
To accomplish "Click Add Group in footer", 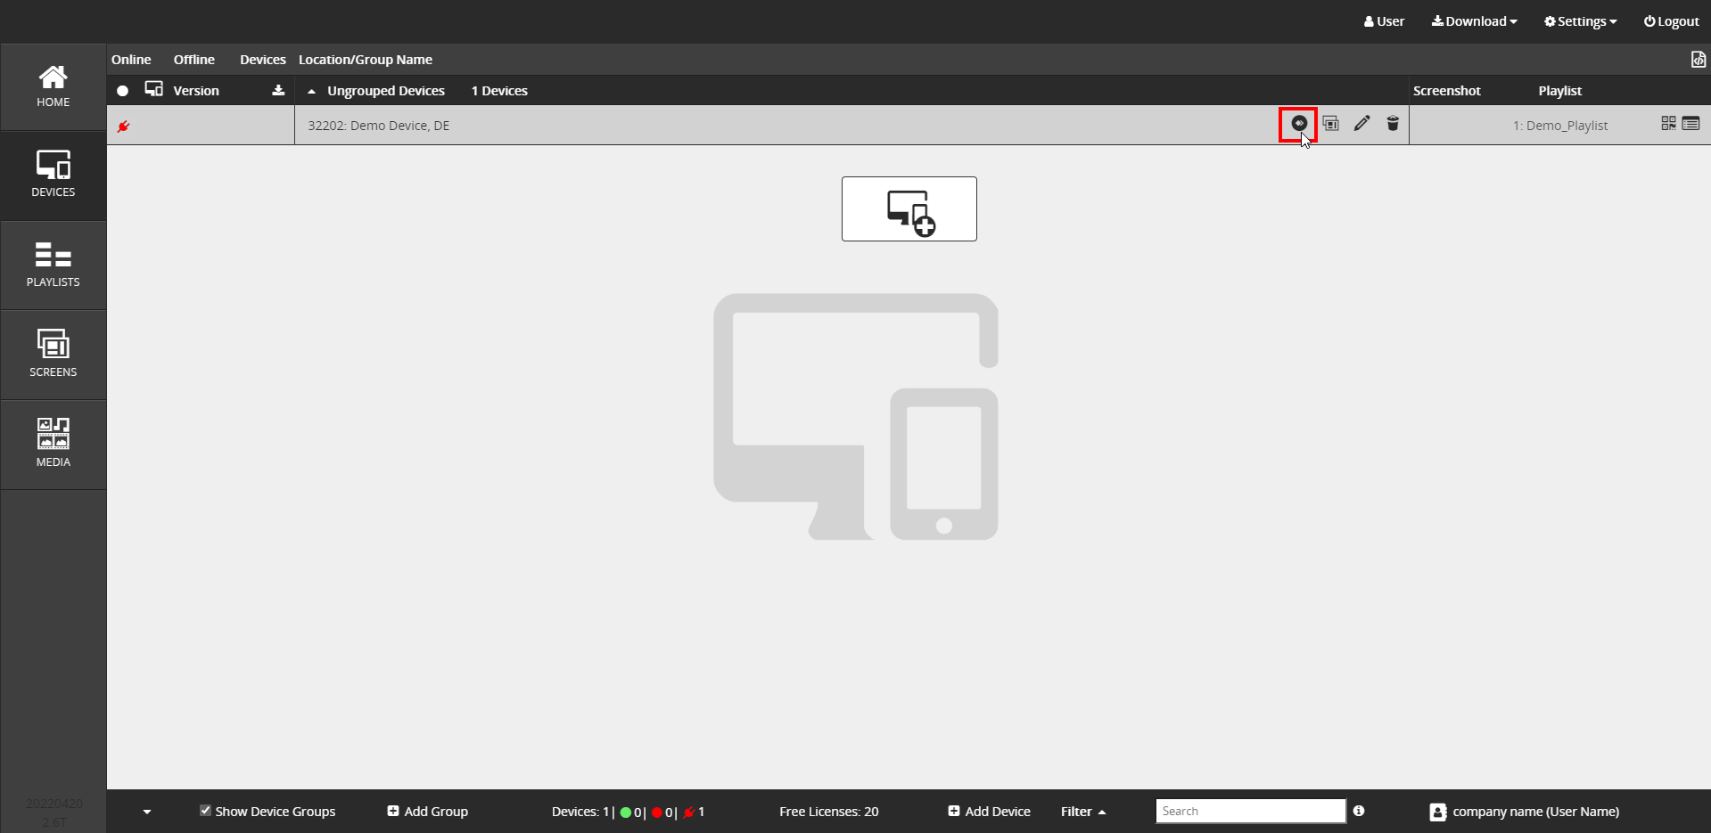I will tap(428, 812).
